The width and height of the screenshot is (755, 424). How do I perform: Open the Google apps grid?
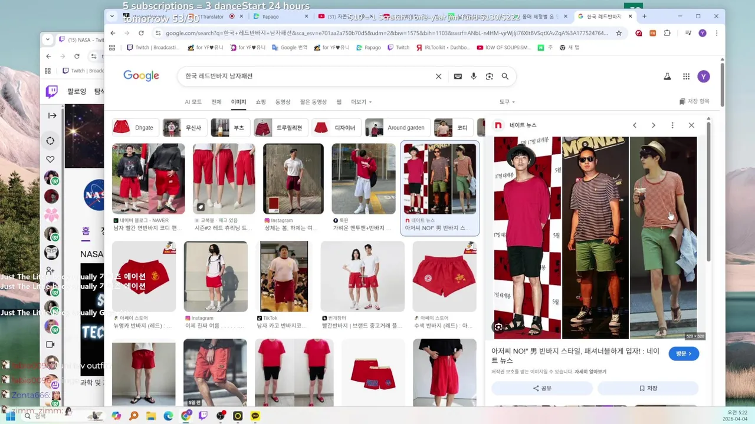coord(686,77)
